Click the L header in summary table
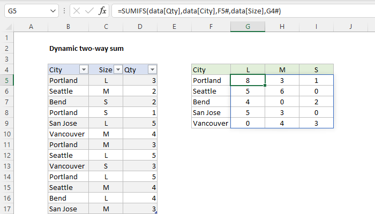This screenshot has width=375, height=214. 247,70
